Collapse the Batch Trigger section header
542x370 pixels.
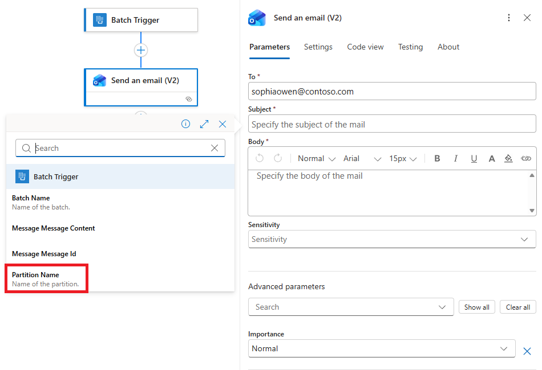click(120, 176)
